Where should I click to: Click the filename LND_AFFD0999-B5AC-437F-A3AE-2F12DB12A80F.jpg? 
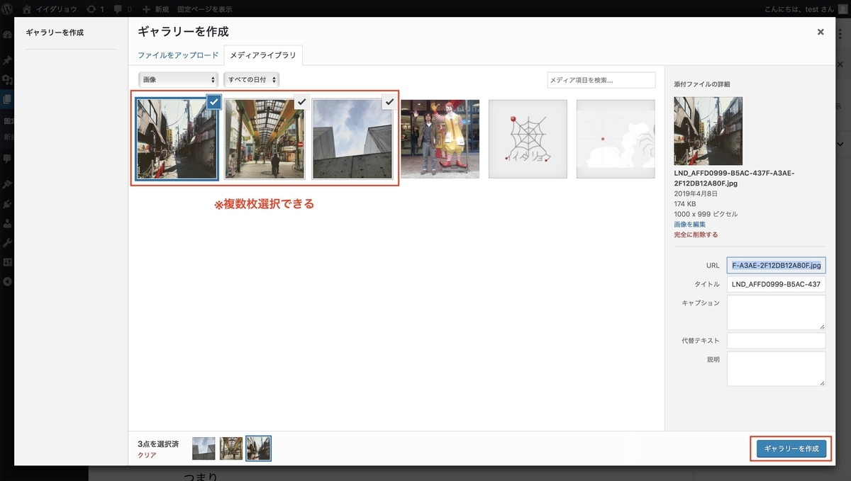tap(734, 177)
